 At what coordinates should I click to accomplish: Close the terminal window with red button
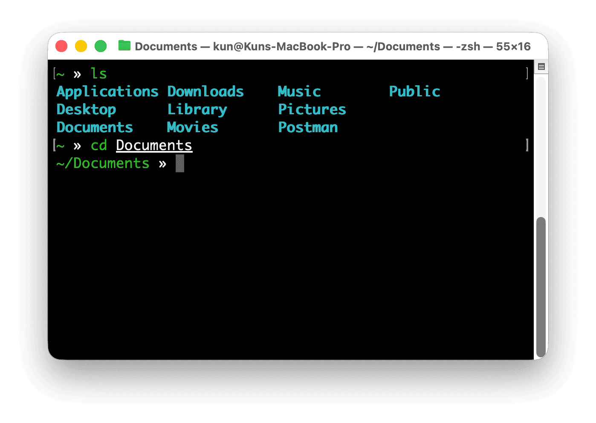click(x=62, y=46)
